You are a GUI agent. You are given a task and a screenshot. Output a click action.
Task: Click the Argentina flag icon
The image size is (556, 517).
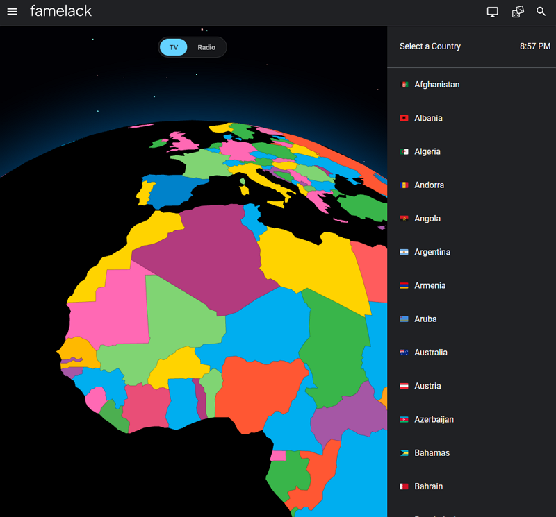tap(404, 252)
